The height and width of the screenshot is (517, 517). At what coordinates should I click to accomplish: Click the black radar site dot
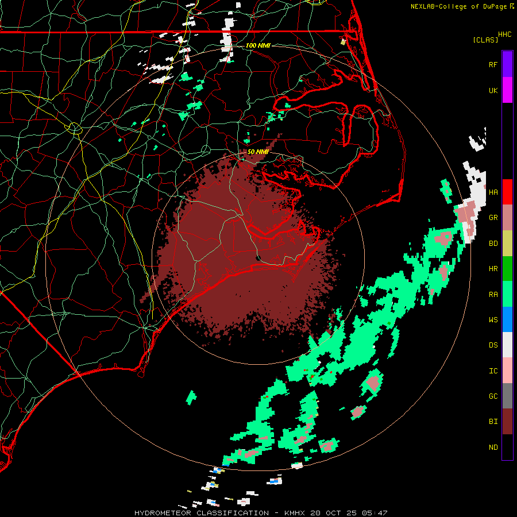coord(258,258)
